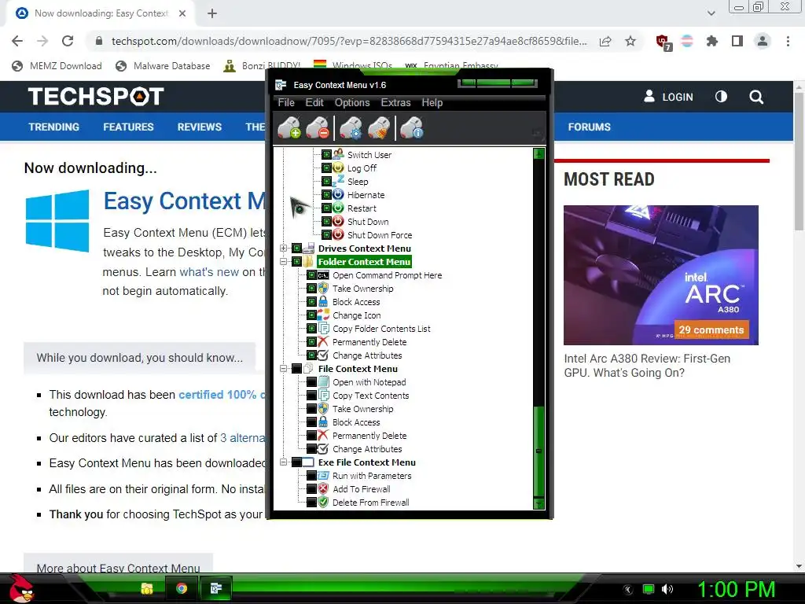805x604 pixels.
Task: Click the tree list vertical scrollbar thumb
Action: 539,451
